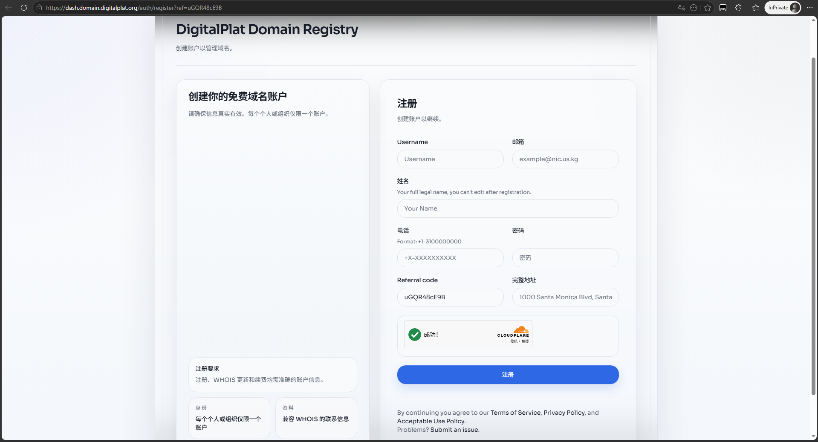The width and height of the screenshot is (818, 442).
Task: Click the green Cloudflare success checkmark
Action: [414, 335]
